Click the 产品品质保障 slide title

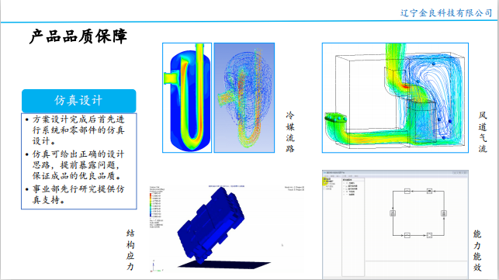78,36
